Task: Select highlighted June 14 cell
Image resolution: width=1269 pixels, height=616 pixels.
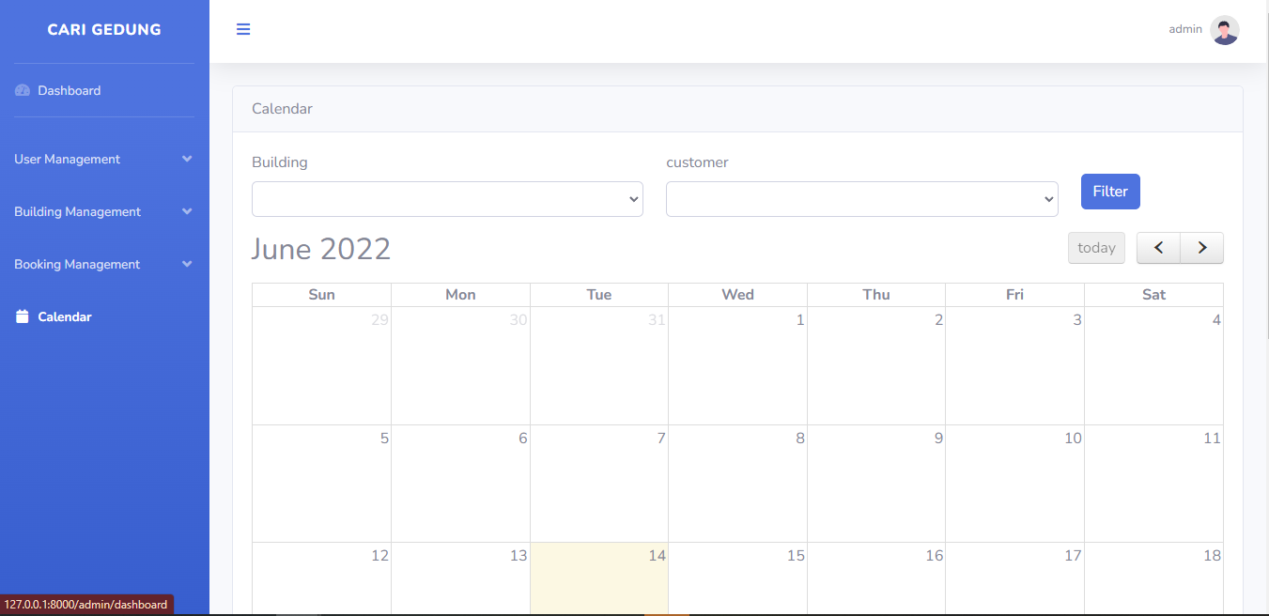Action: point(599,578)
